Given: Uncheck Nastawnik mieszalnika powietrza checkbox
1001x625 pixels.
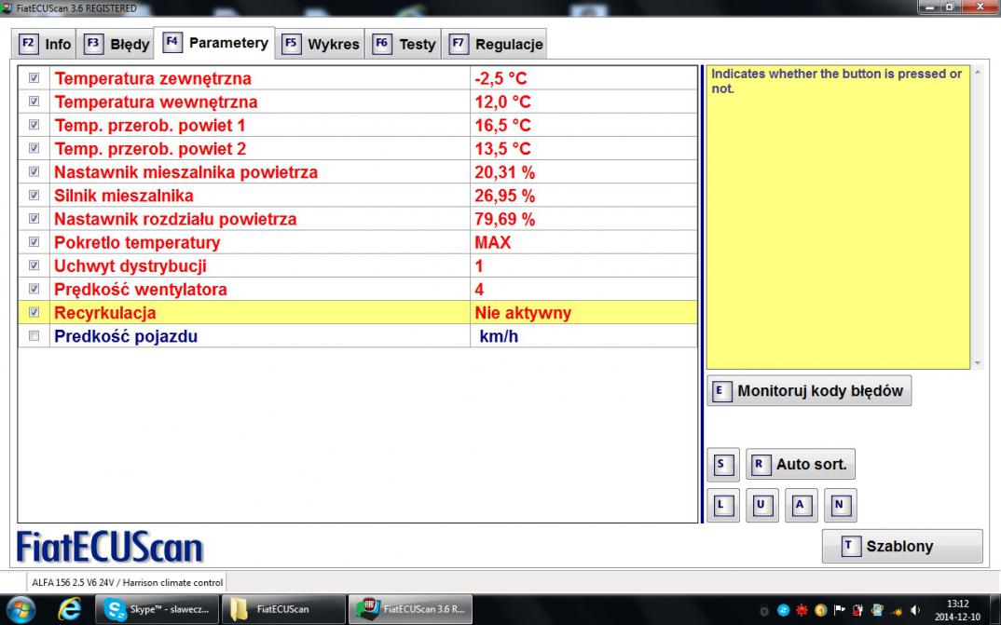Looking at the screenshot, I should point(34,171).
